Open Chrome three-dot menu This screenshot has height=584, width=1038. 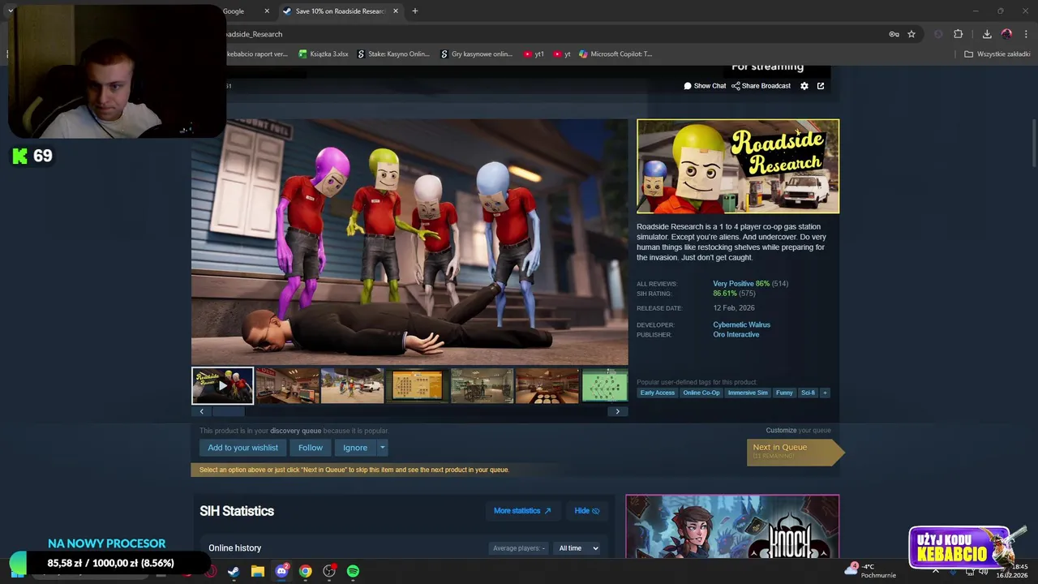pyautogui.click(x=1026, y=34)
